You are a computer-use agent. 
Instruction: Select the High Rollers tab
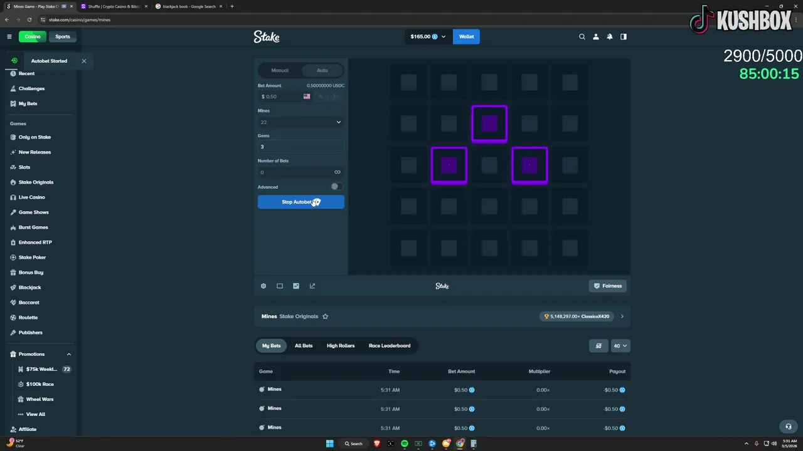341,346
